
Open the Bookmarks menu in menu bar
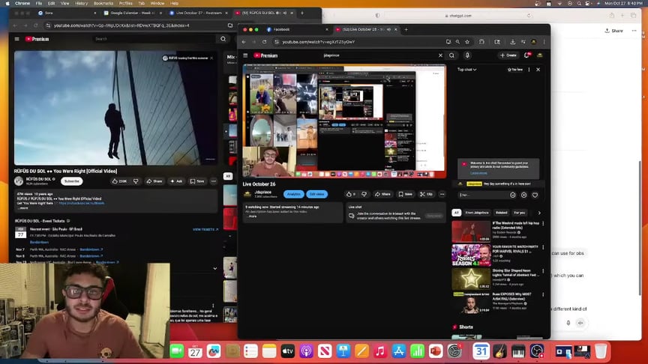(x=103, y=3)
